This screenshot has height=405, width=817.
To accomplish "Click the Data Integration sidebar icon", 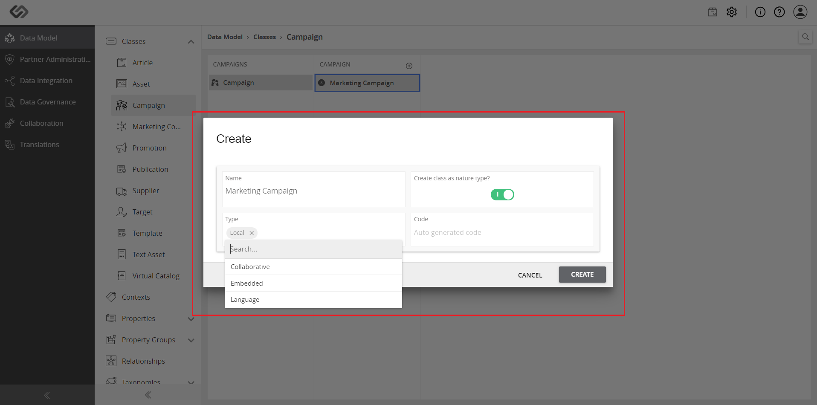I will pyautogui.click(x=10, y=81).
